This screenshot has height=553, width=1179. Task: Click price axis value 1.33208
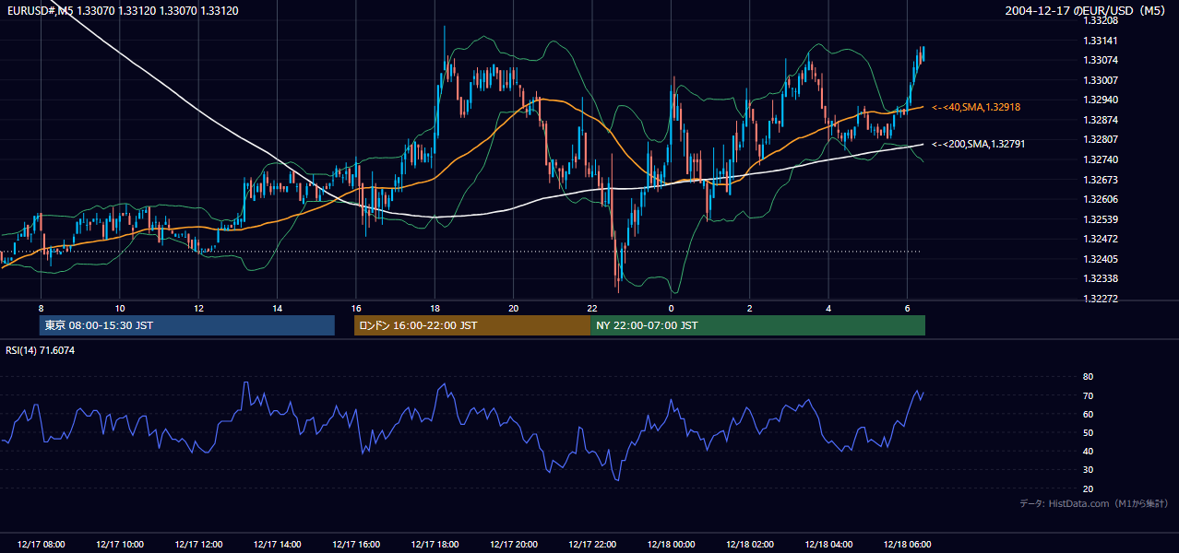[1100, 20]
